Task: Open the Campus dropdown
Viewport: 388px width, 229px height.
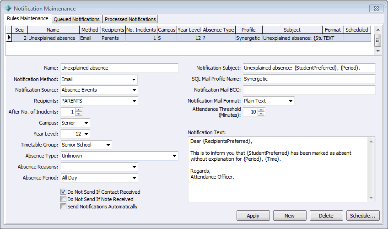Action: pos(86,123)
